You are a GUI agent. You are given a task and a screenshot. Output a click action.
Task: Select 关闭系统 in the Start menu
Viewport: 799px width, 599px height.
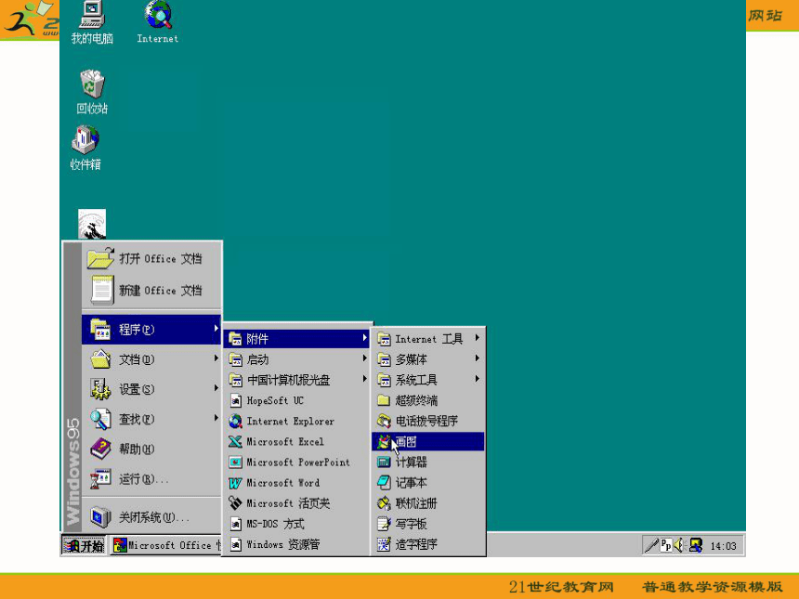[151, 517]
